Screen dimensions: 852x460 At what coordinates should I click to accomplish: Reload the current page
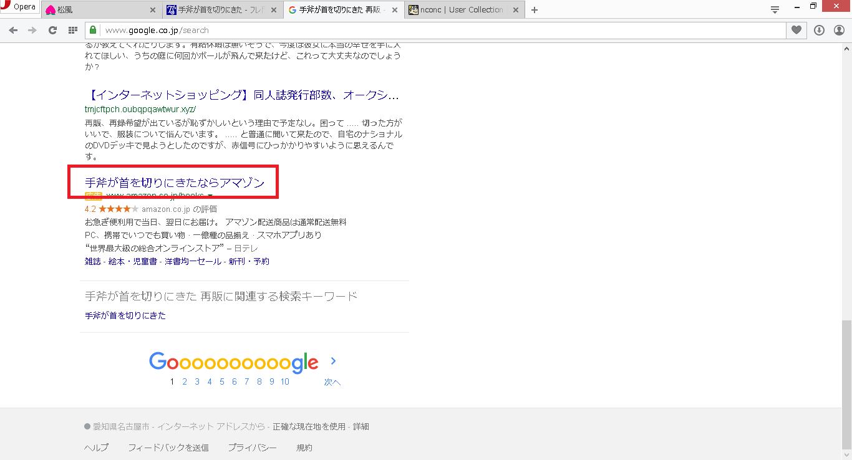click(x=53, y=30)
